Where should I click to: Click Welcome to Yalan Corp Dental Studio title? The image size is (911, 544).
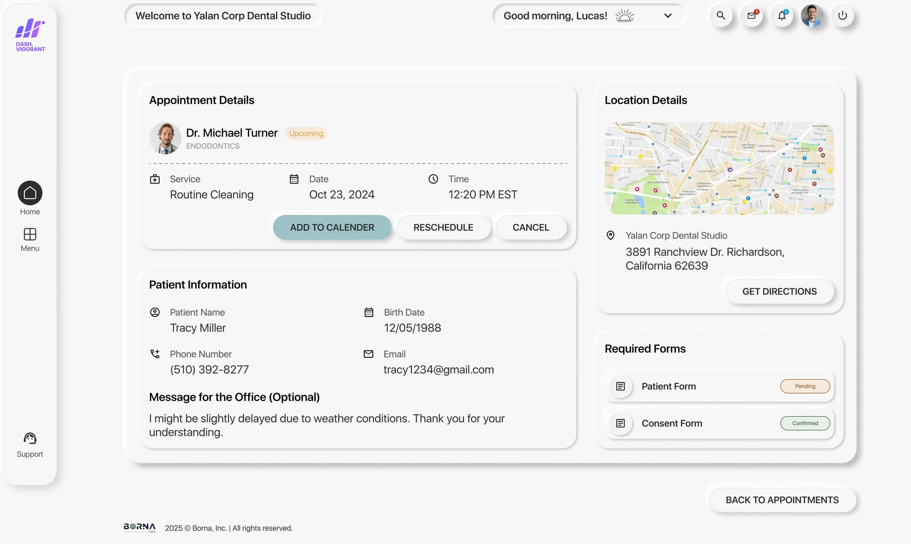(223, 16)
